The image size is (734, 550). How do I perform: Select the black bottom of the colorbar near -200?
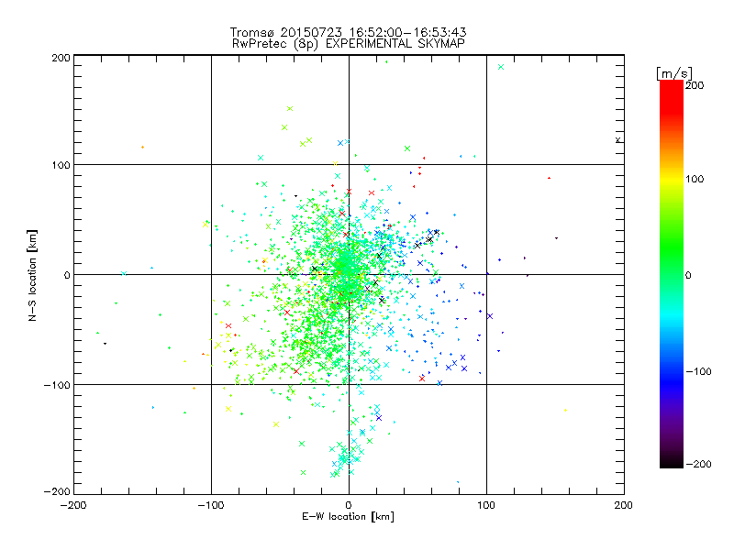(x=672, y=463)
